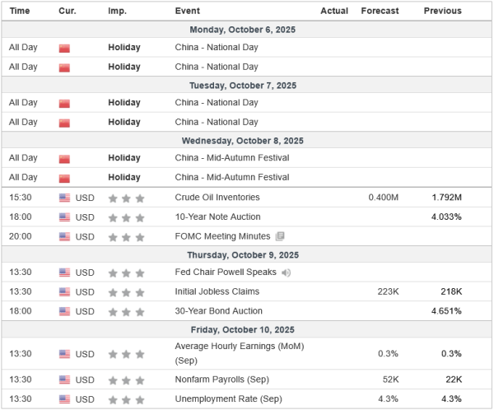Click the Imp. column header

point(117,11)
